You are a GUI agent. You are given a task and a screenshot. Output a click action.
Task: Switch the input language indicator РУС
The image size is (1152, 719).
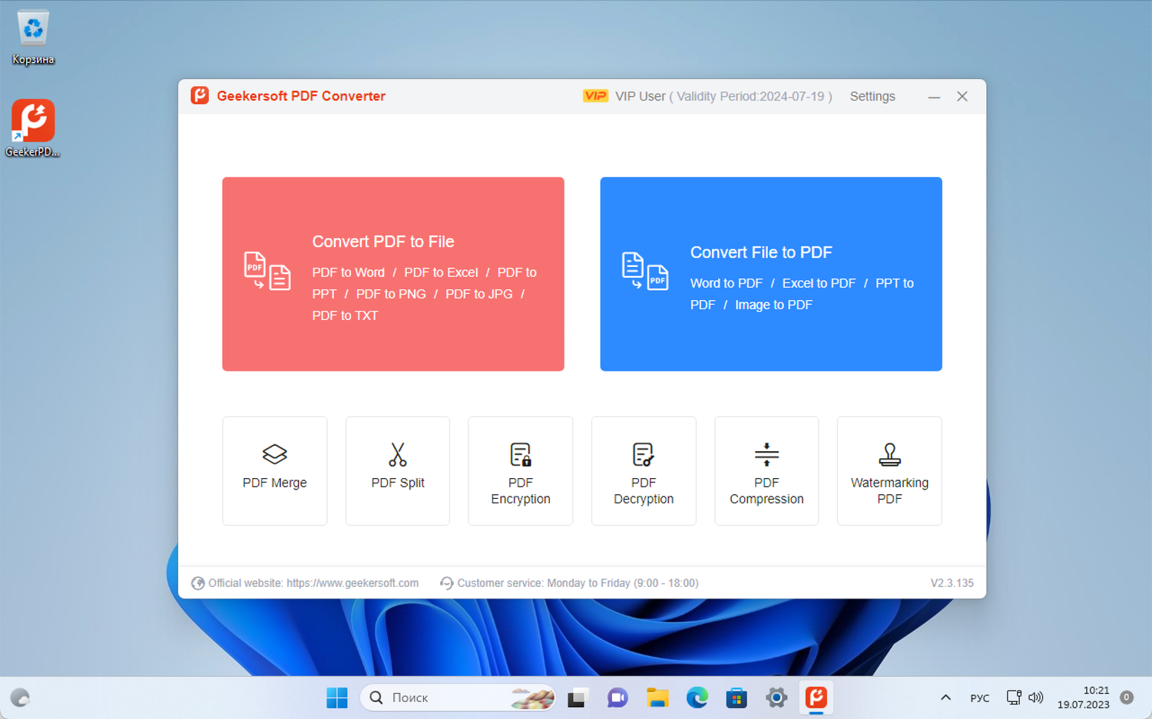980,698
